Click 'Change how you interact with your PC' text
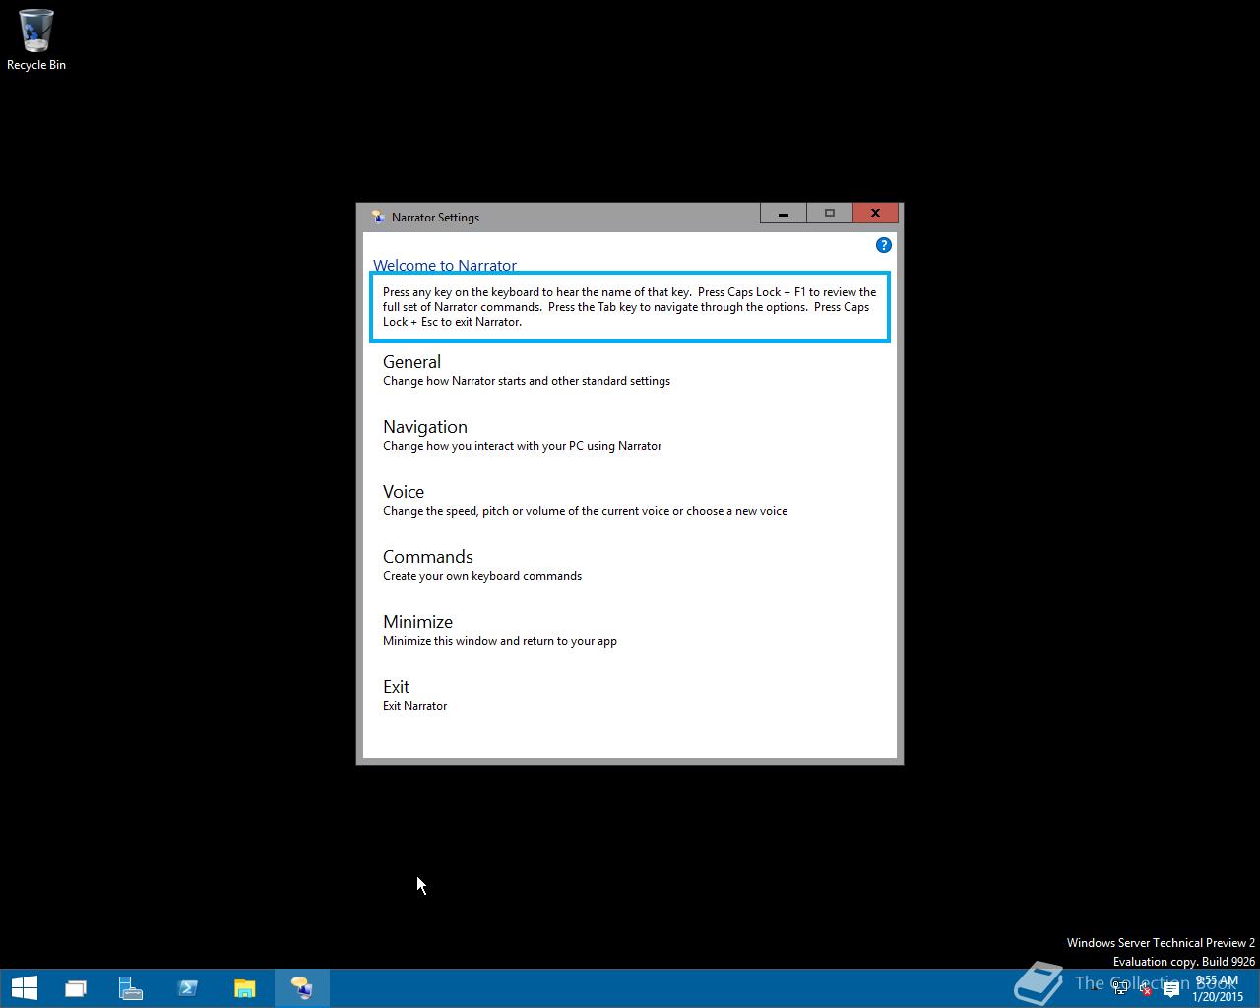1260x1008 pixels. [522, 446]
